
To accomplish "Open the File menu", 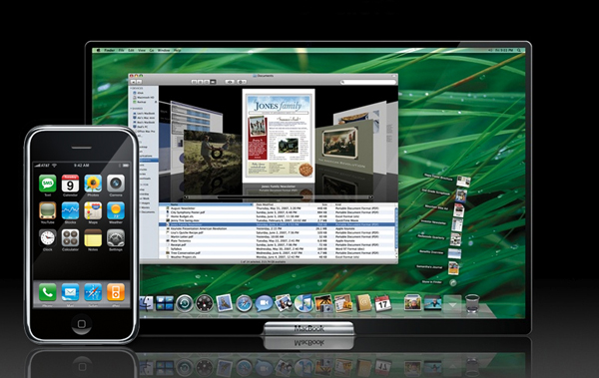I will click(x=122, y=50).
